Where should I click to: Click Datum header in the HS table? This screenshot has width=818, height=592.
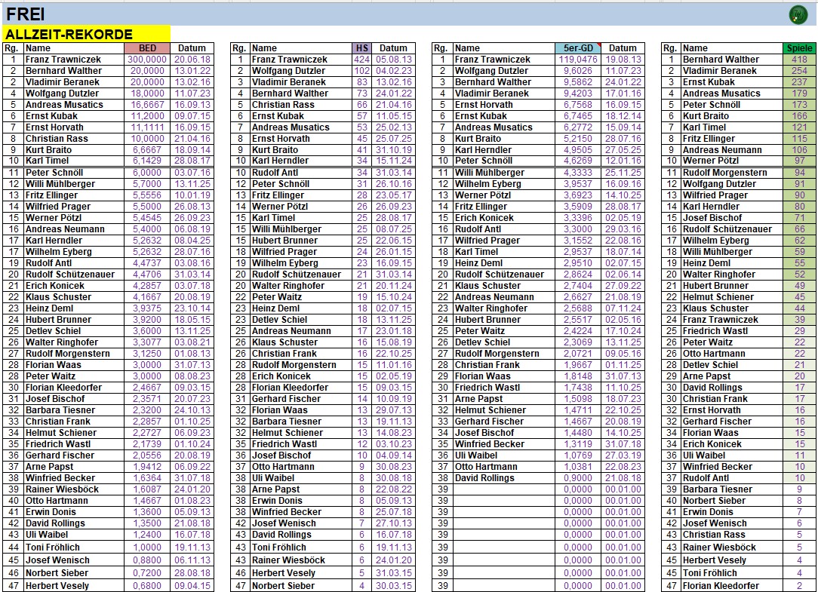click(393, 48)
